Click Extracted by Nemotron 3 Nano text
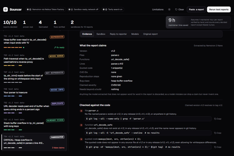 [x=208, y=46]
